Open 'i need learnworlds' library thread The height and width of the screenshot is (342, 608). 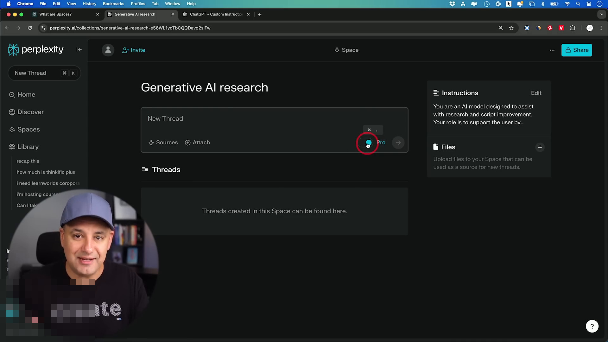pos(48,183)
